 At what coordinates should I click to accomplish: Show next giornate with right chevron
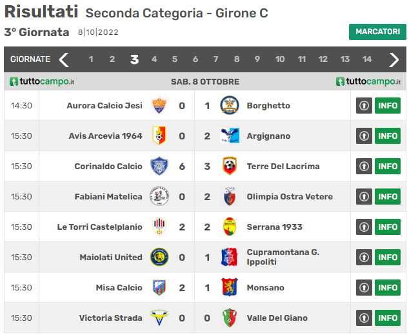click(394, 60)
